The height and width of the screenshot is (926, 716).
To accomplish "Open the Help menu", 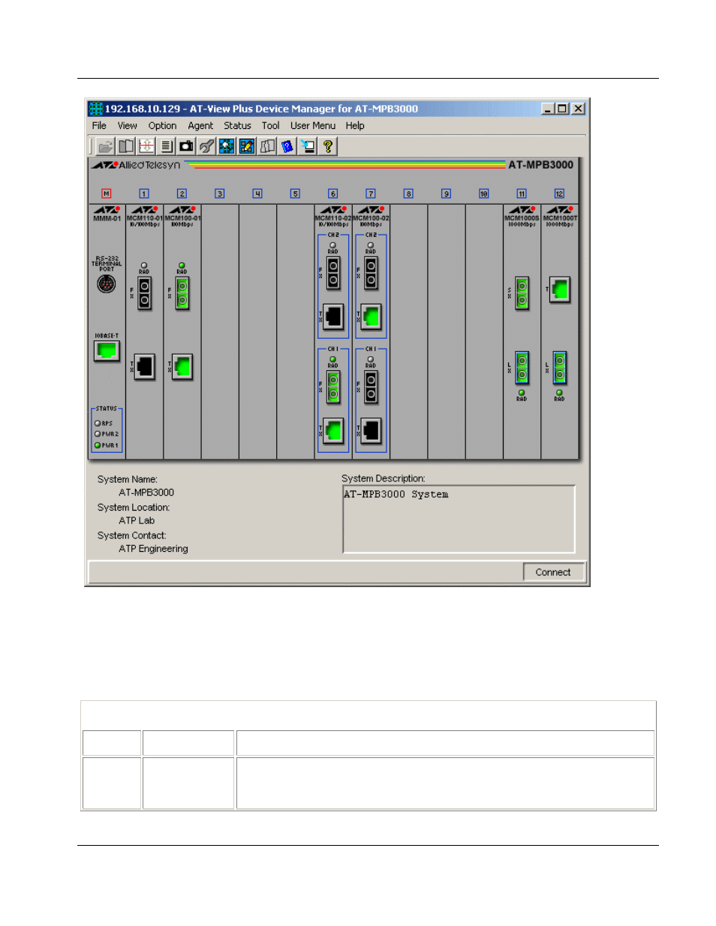I will point(355,126).
